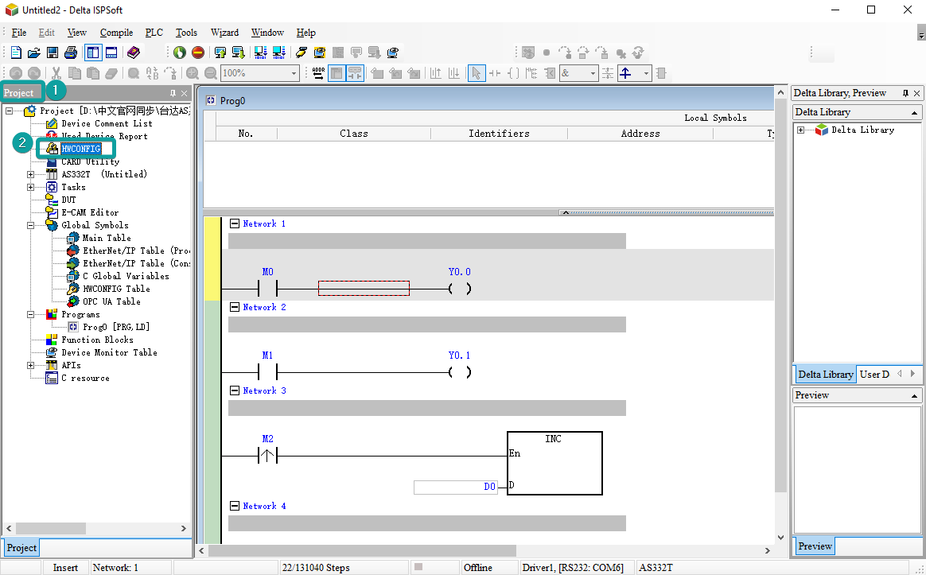The width and height of the screenshot is (926, 575).
Task: Click the New project icon
Action: tap(16, 52)
